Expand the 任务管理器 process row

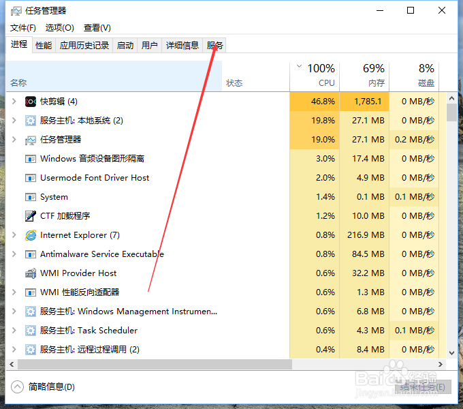click(14, 140)
